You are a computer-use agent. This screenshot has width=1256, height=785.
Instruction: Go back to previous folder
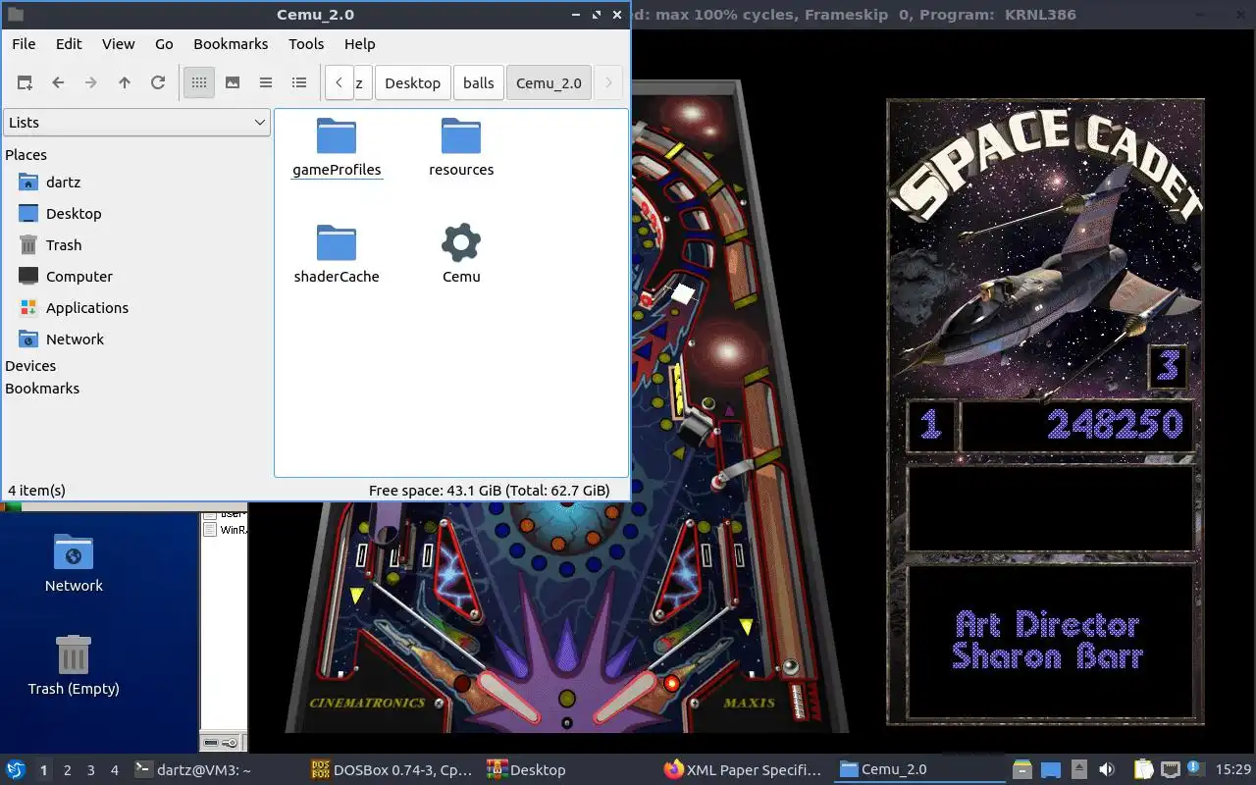coord(58,83)
